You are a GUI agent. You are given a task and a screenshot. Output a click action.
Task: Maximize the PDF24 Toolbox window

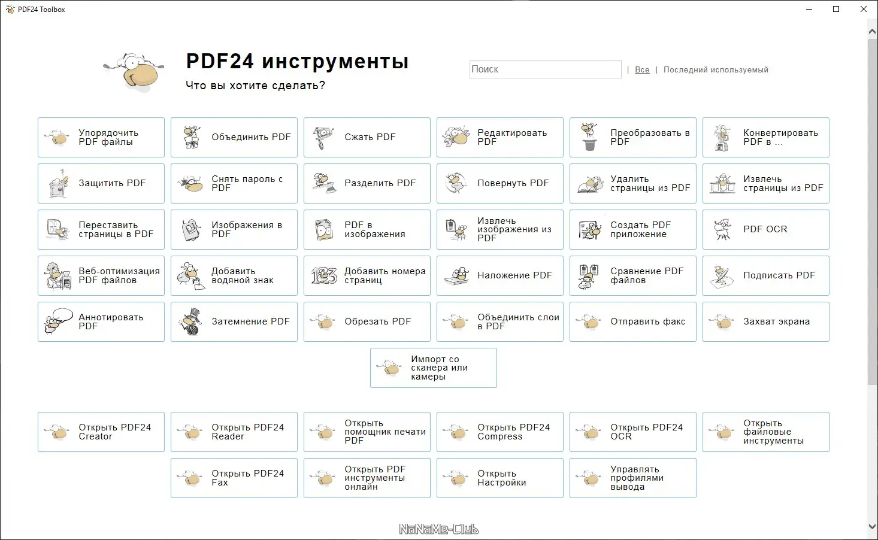tap(836, 9)
